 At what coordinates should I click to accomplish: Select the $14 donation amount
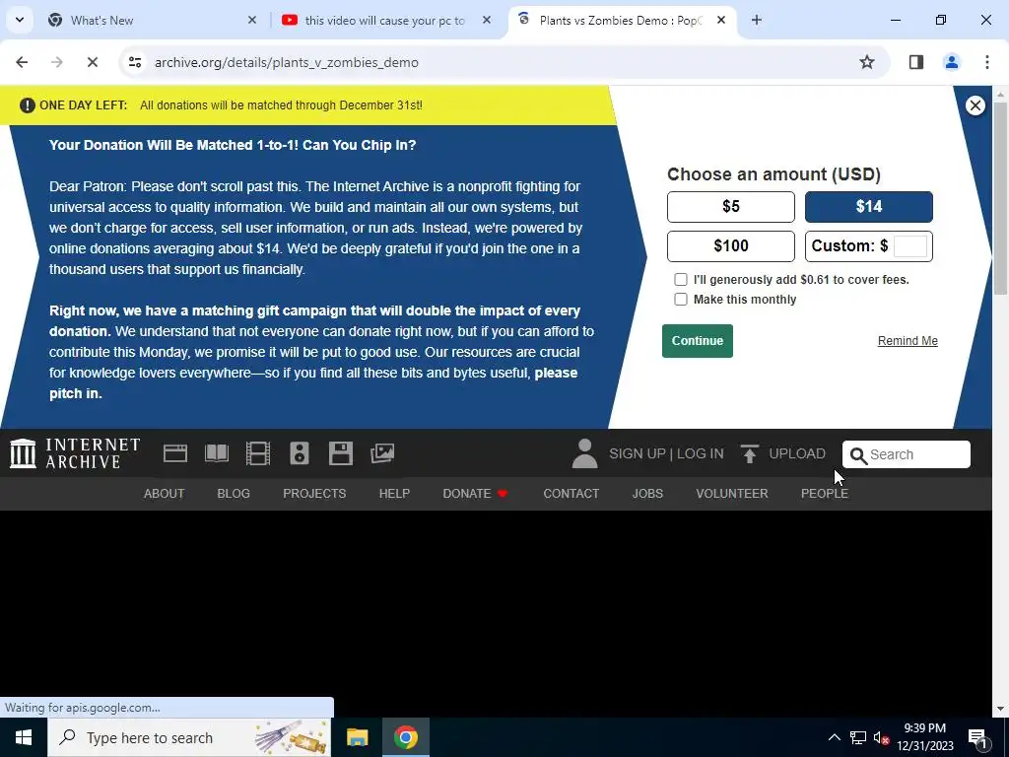(869, 207)
